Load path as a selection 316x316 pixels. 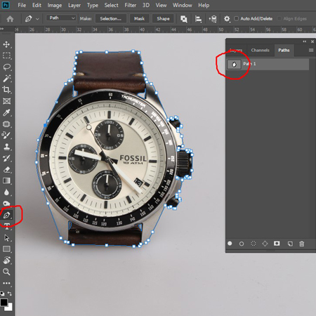coord(254,244)
